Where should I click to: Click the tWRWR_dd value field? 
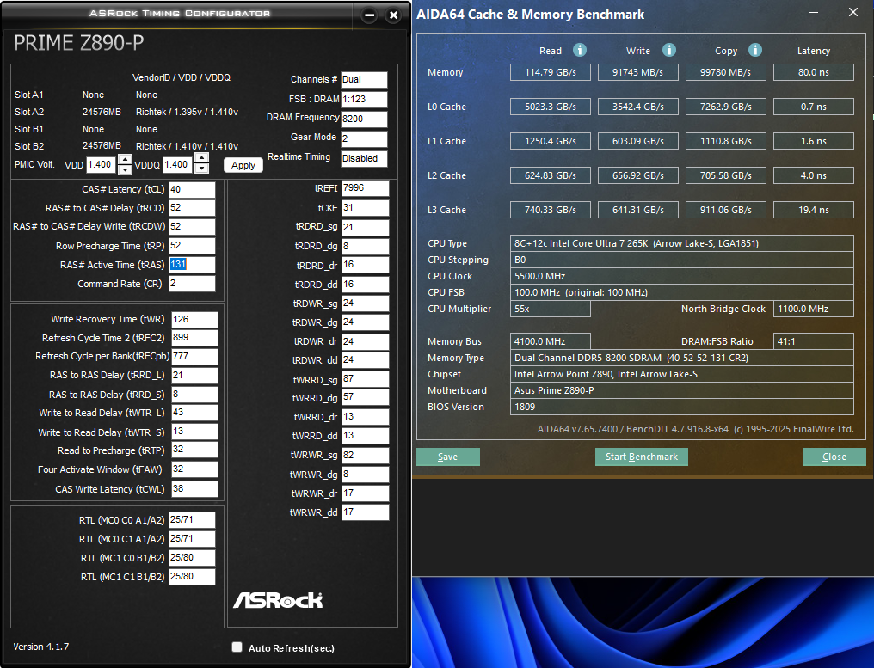[365, 512]
